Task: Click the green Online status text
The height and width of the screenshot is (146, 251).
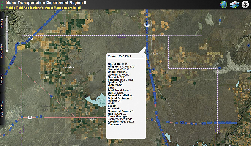Action: [2, 4]
